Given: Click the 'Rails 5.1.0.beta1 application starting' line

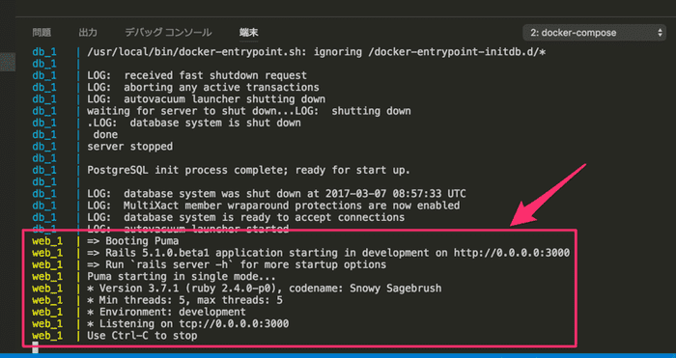Looking at the screenshot, I should pyautogui.click(x=328, y=253).
